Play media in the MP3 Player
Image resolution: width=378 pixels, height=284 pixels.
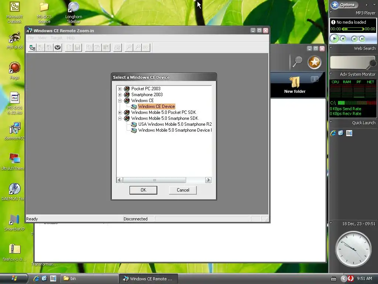(x=334, y=38)
